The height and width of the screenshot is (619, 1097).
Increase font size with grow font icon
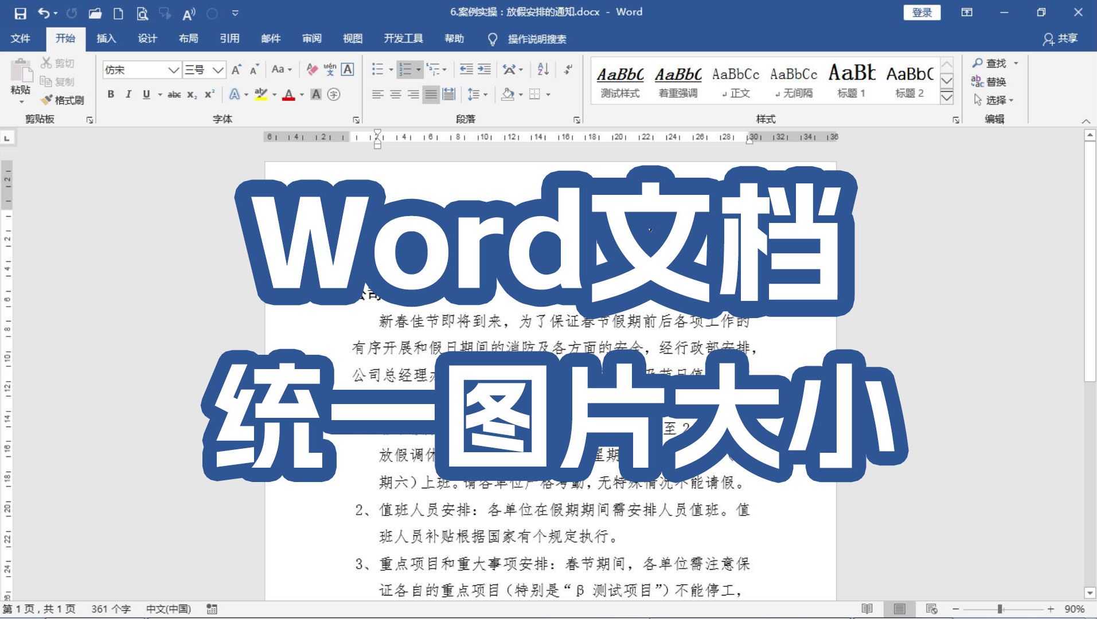click(236, 69)
